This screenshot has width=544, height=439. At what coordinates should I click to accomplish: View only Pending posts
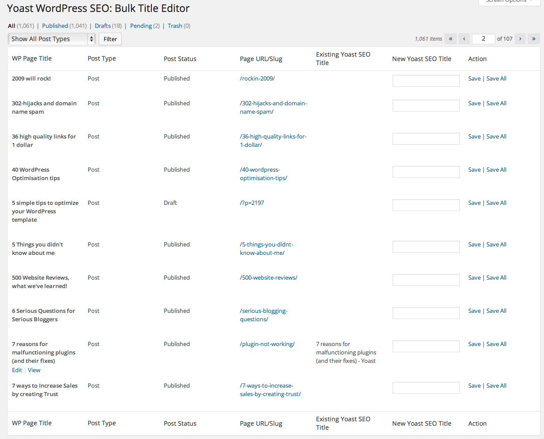pyautogui.click(x=140, y=26)
